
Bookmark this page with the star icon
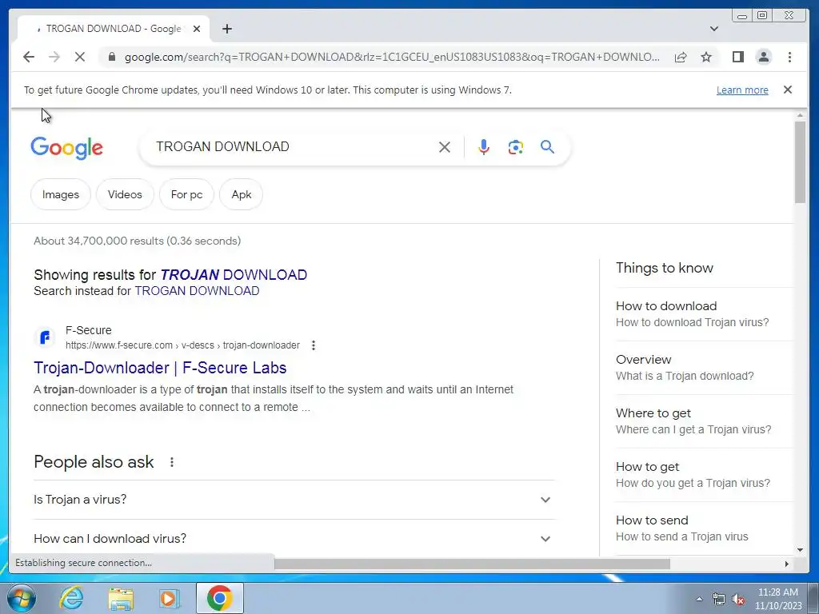click(x=706, y=57)
